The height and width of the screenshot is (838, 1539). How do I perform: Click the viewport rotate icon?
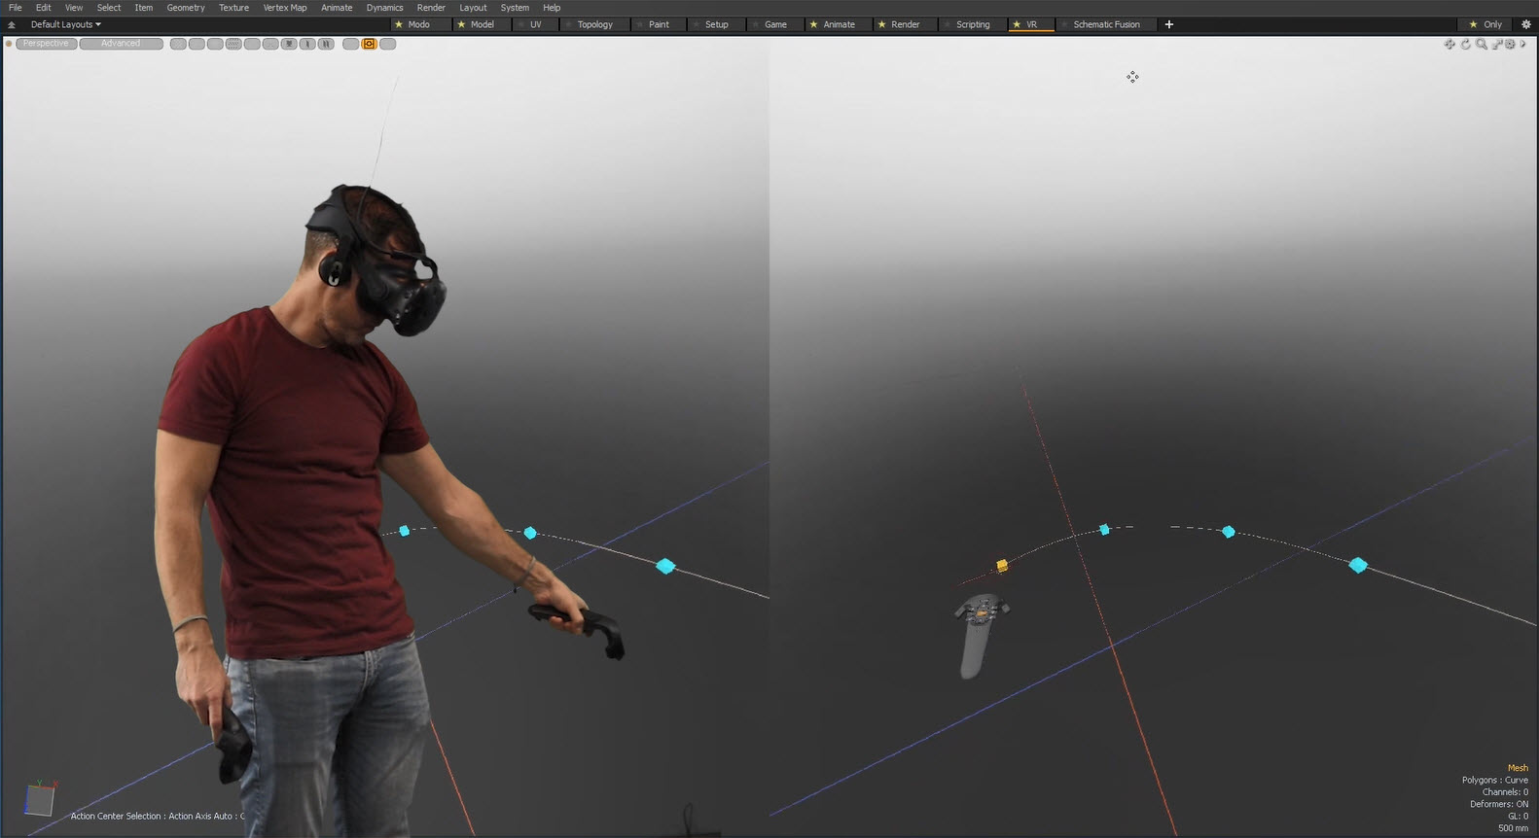(x=1465, y=44)
